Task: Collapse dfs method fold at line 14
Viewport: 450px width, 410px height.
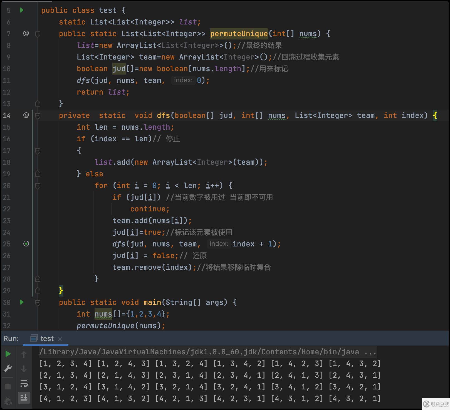Action: coord(38,115)
